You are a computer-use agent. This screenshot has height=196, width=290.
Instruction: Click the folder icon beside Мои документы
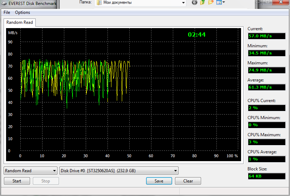click(99, 2)
